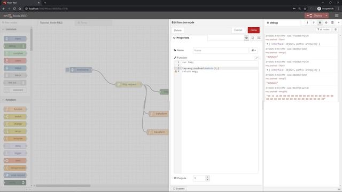The image size is (342, 192).
Task: Open the node icon picker dropdown
Action: coord(253,51)
